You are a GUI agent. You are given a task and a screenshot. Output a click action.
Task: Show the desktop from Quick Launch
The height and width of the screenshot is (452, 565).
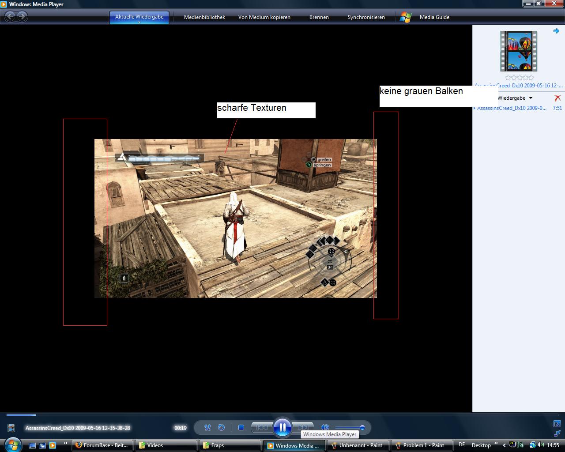[32, 445]
